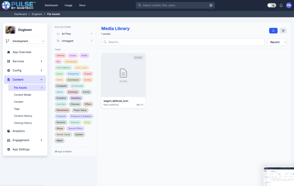Open the Analytics section in the sidebar
The height and width of the screenshot is (186, 294).
tap(19, 131)
